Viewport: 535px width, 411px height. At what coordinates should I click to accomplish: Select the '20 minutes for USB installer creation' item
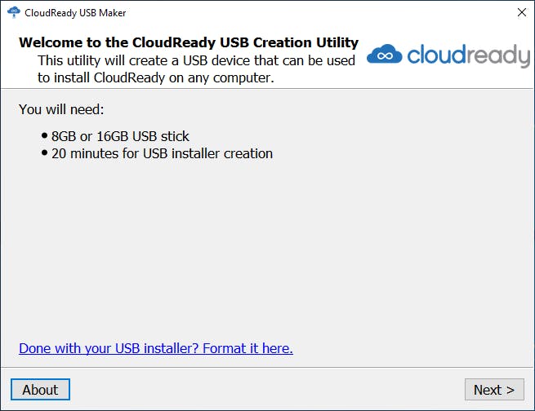162,153
